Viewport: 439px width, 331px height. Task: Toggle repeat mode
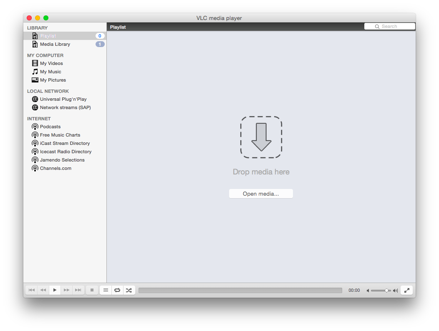pos(117,290)
